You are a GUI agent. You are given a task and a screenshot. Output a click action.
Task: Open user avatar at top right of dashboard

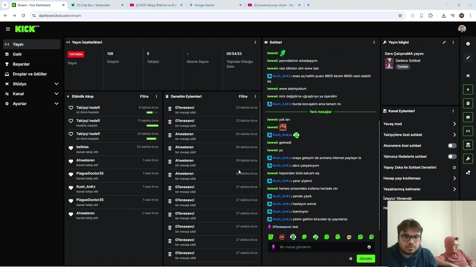(x=462, y=29)
